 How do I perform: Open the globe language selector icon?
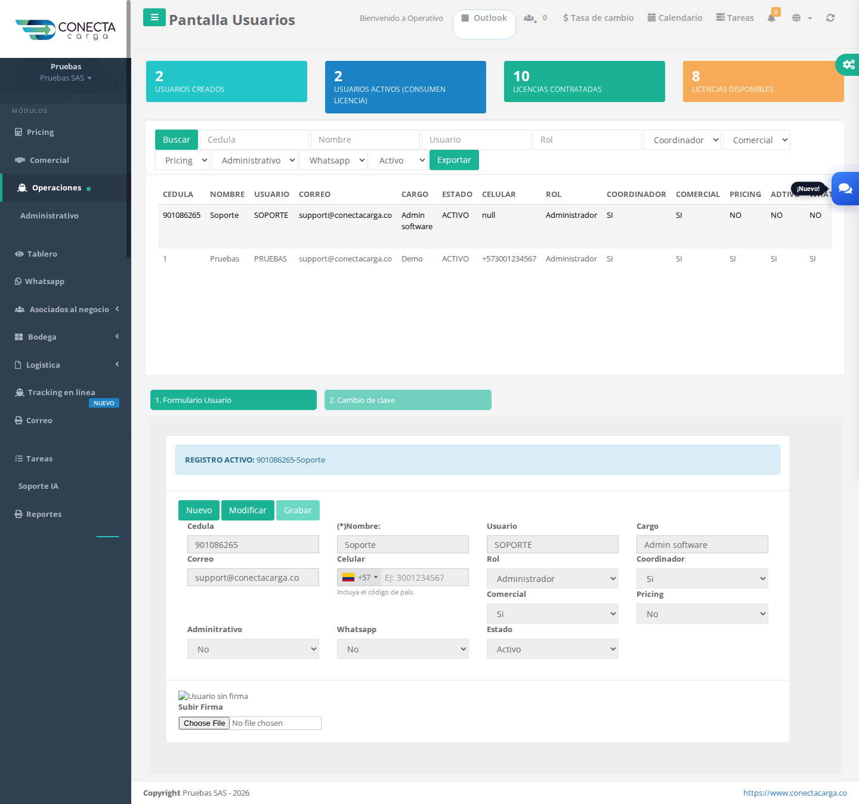[802, 18]
